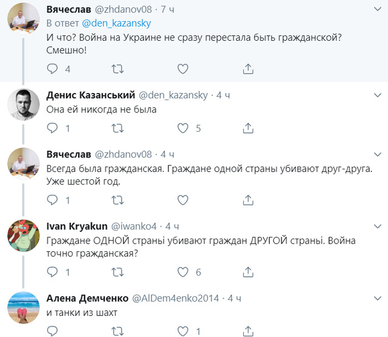Share Алена Демченко's tweet

click(x=247, y=331)
